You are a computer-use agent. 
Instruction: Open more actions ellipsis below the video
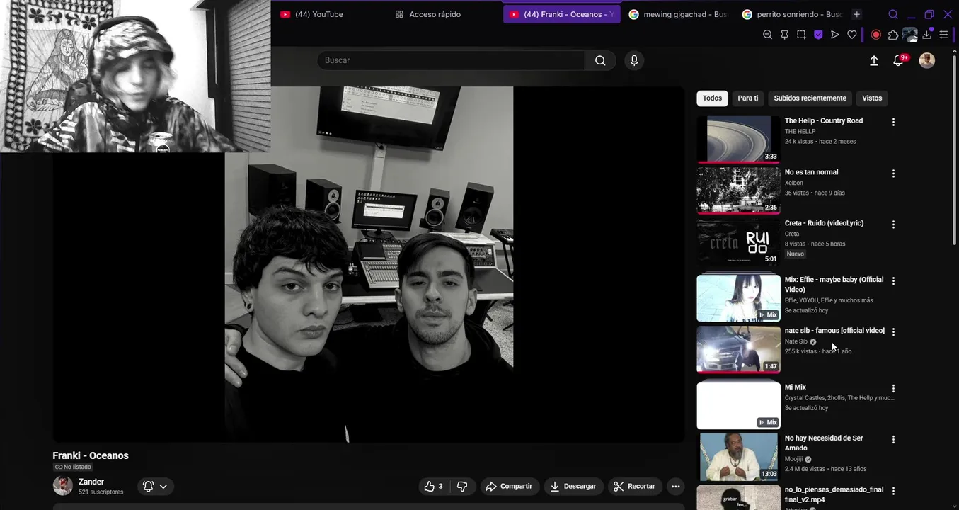[676, 486]
